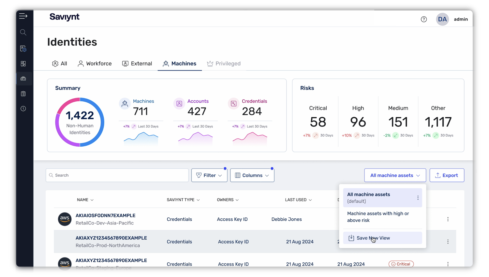Click the Saviynt logo
The height and width of the screenshot is (277, 489).
[x=64, y=17]
